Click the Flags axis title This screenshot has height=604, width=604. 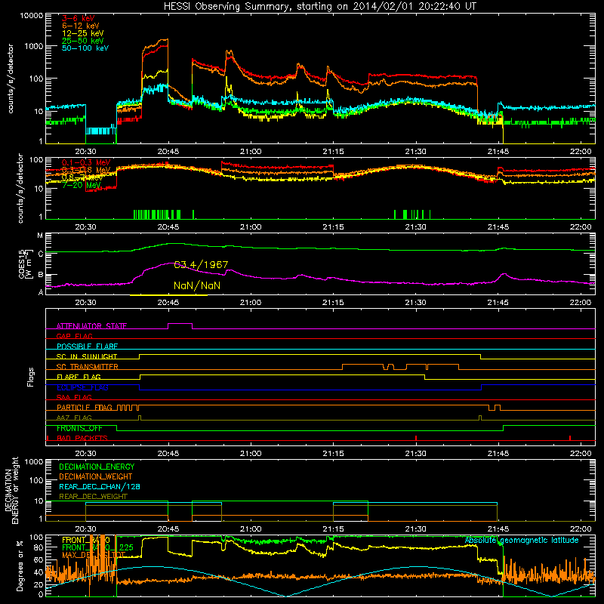31,377
